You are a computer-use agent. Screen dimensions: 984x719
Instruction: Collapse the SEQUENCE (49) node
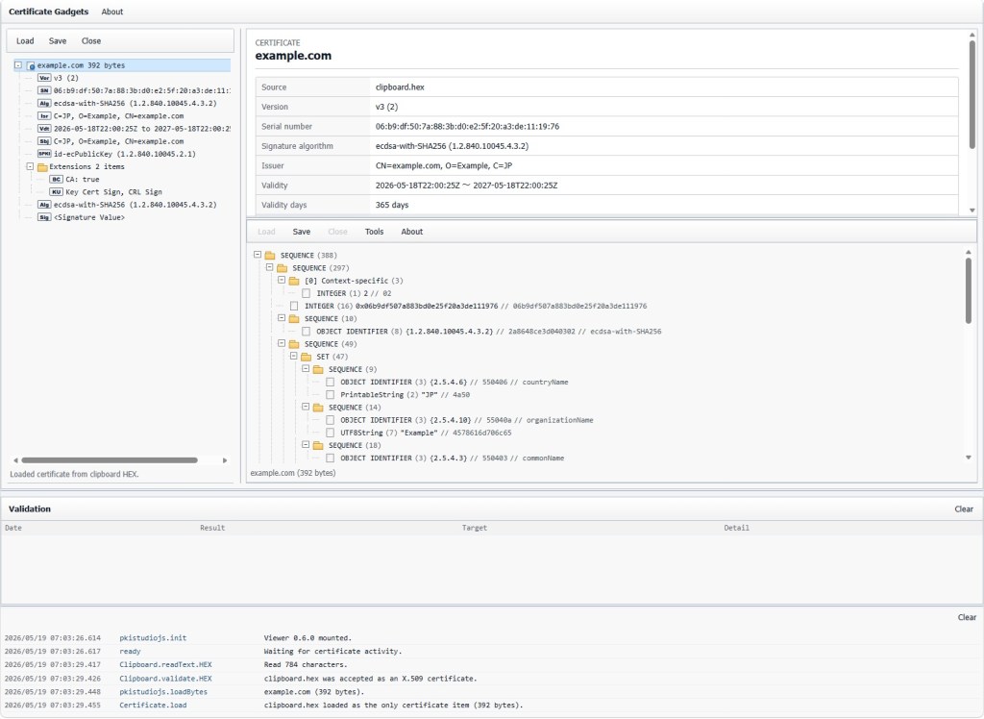pos(282,343)
